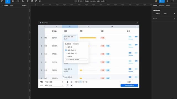
Task: Click the Background color swatch
Action: [154, 14]
